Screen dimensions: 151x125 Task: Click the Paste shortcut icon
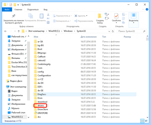tap(48, 22)
